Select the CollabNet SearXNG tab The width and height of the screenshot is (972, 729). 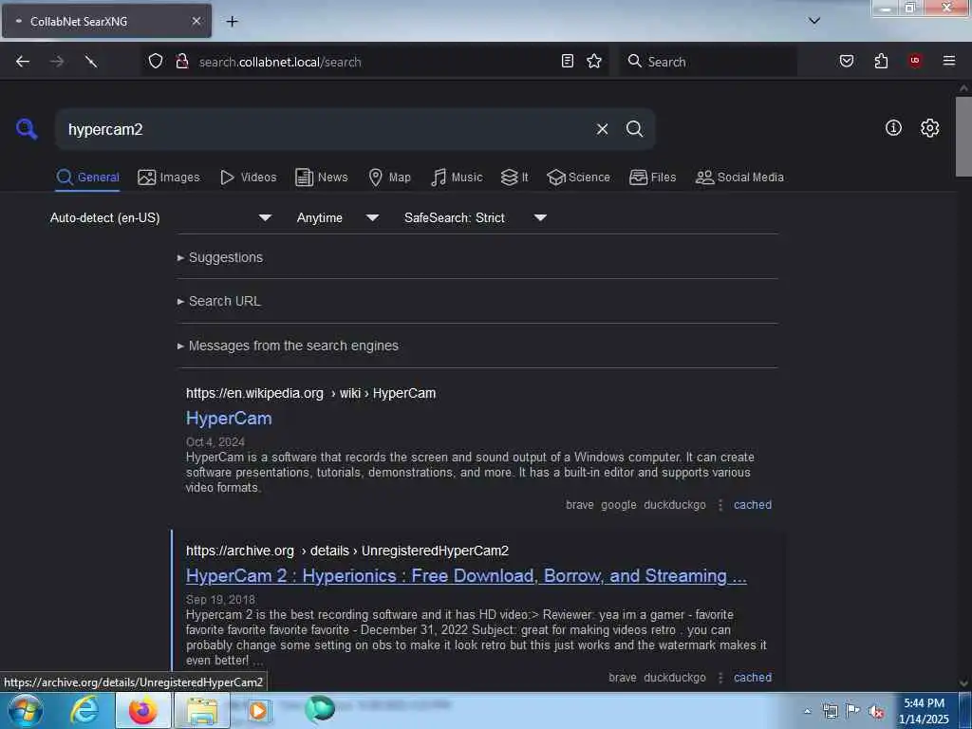pos(106,21)
